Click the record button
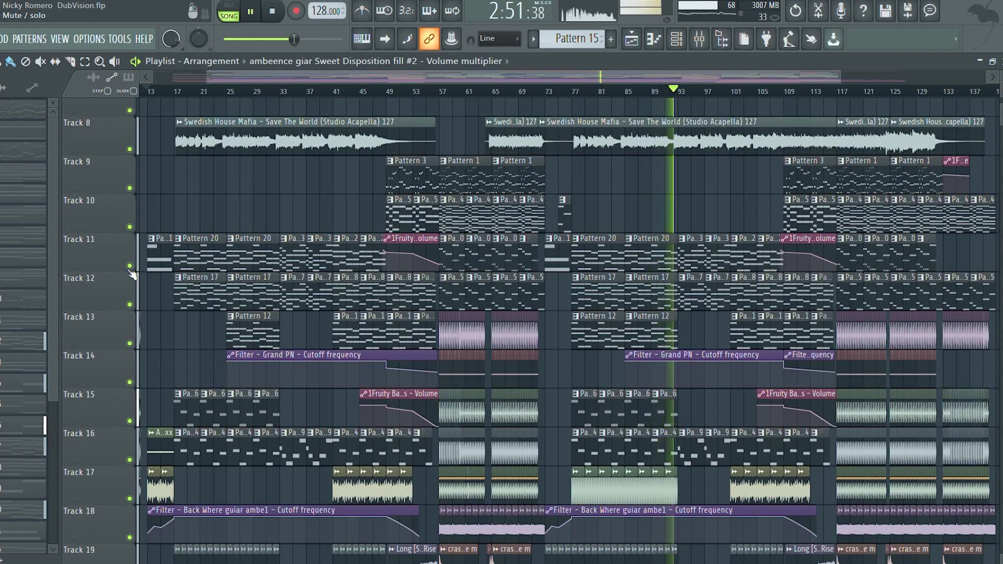Viewport: 1003px width, 564px height. pyautogui.click(x=296, y=11)
